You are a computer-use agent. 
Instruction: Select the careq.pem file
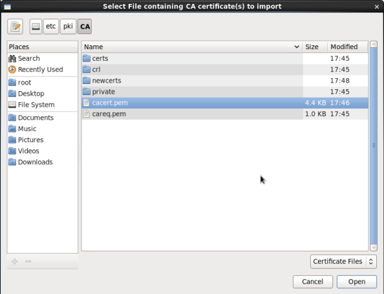click(225, 114)
